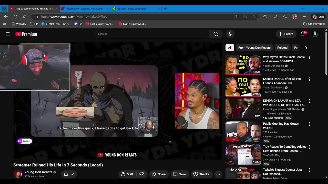Screen dimensions: 328x184
Task: Open the Favorites list icon
Action: 285,17
